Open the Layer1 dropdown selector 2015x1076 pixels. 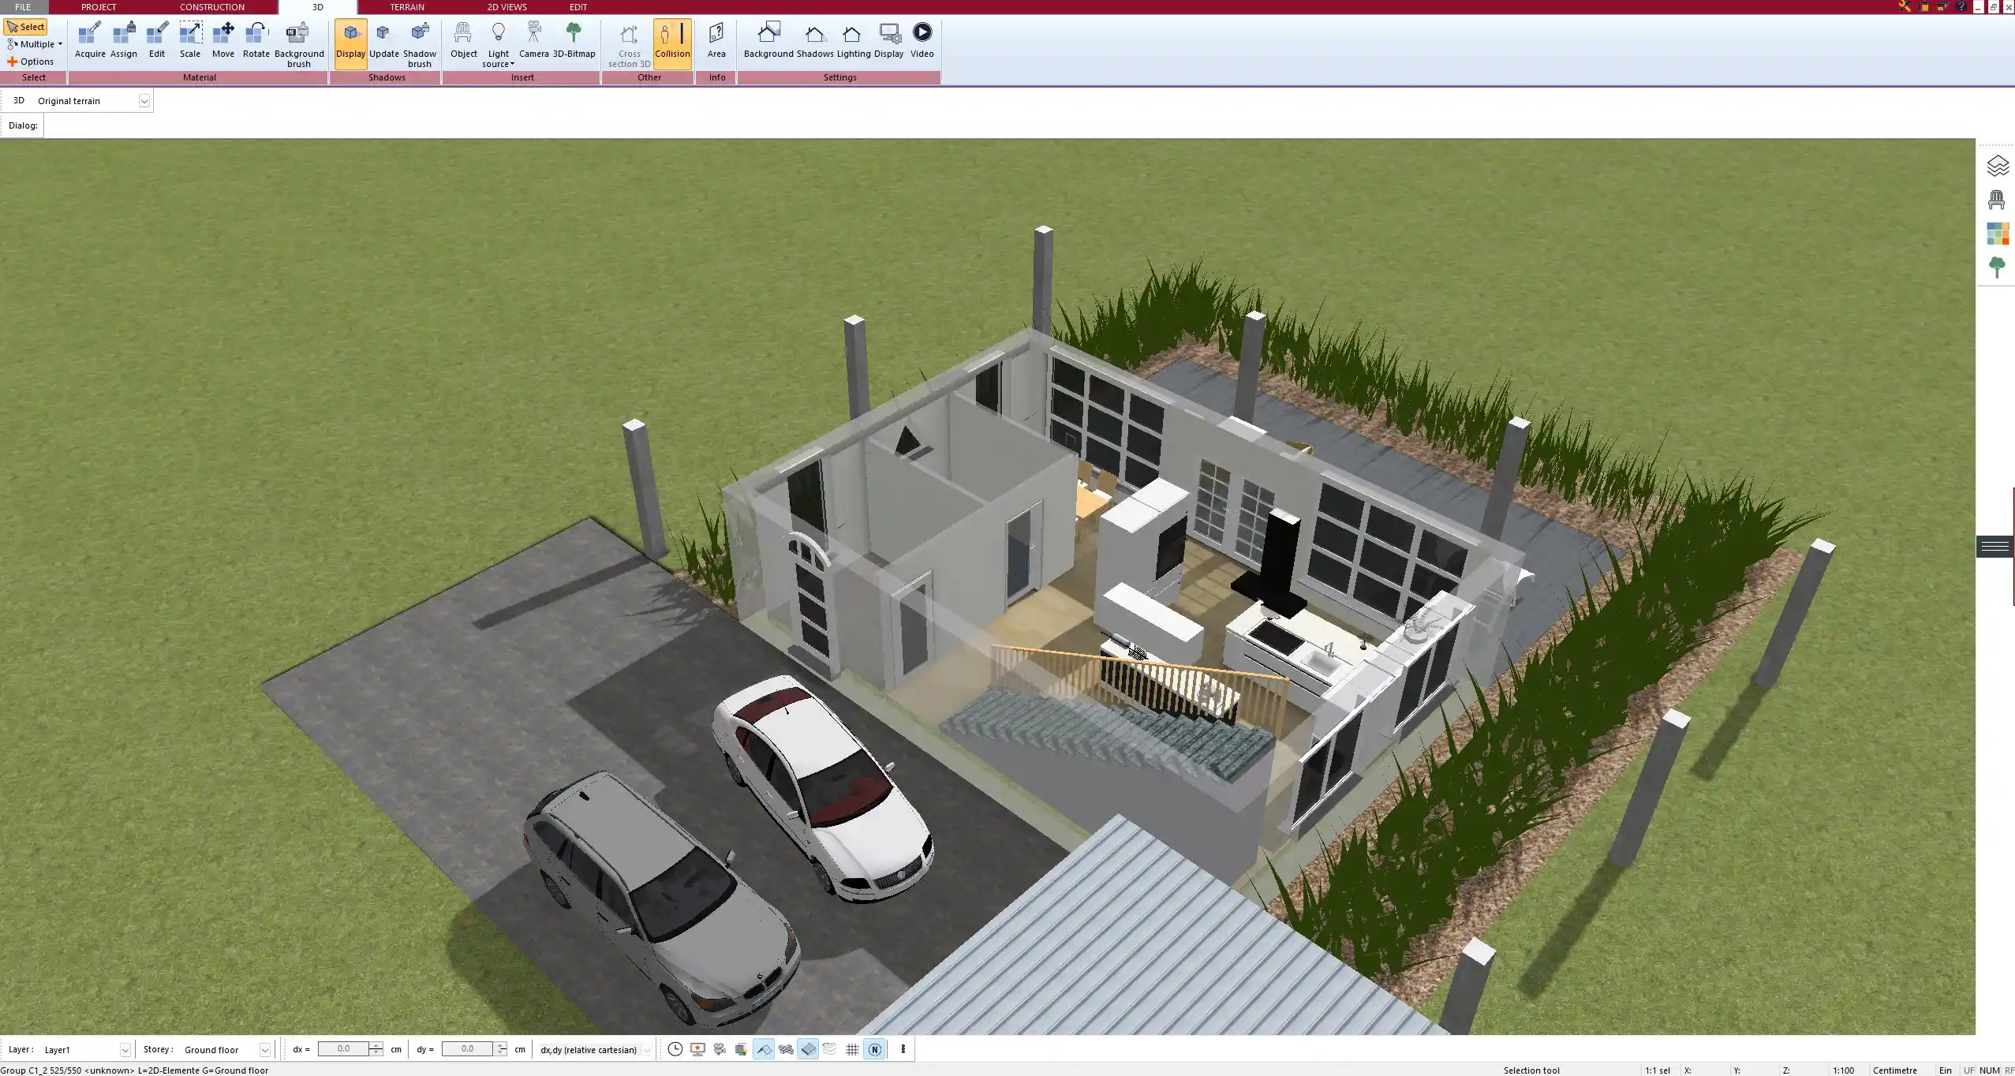(x=126, y=1049)
